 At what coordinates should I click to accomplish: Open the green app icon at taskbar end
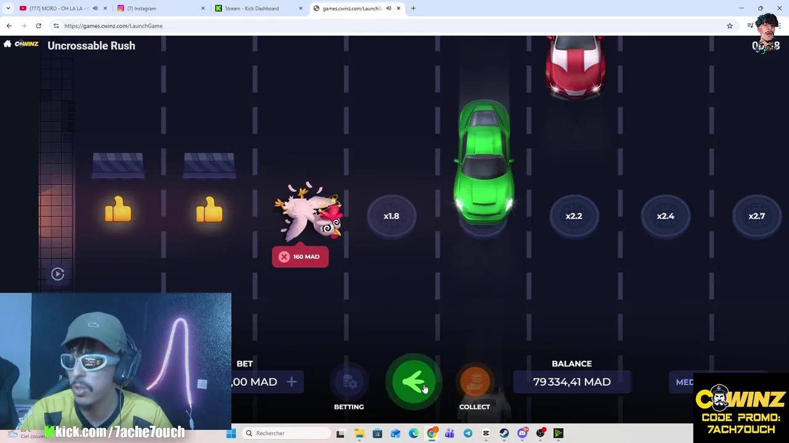tap(558, 433)
